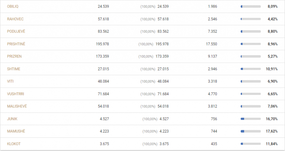This screenshot has height=151, width=285.
Task: Select the MAMUSHË municipality link
Action: tap(16, 131)
